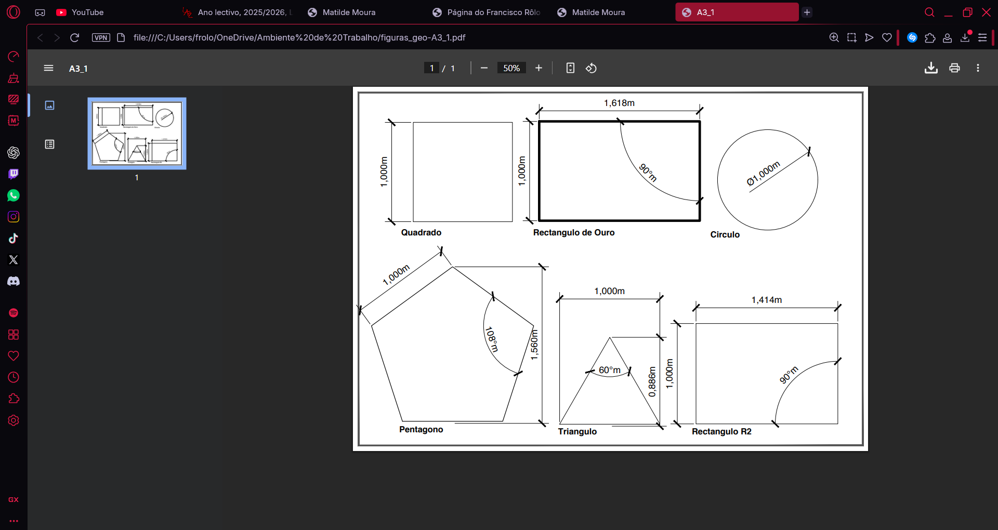Open Discord in the sidebar

(x=14, y=281)
